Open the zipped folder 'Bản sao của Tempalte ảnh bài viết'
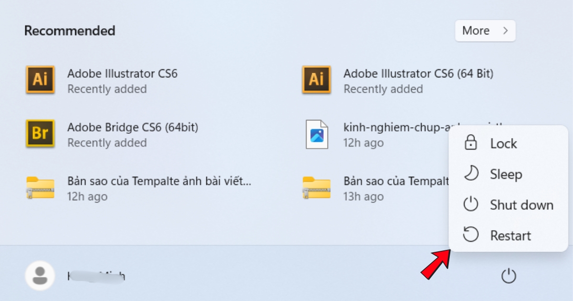This screenshot has width=573, height=301. coord(40,188)
